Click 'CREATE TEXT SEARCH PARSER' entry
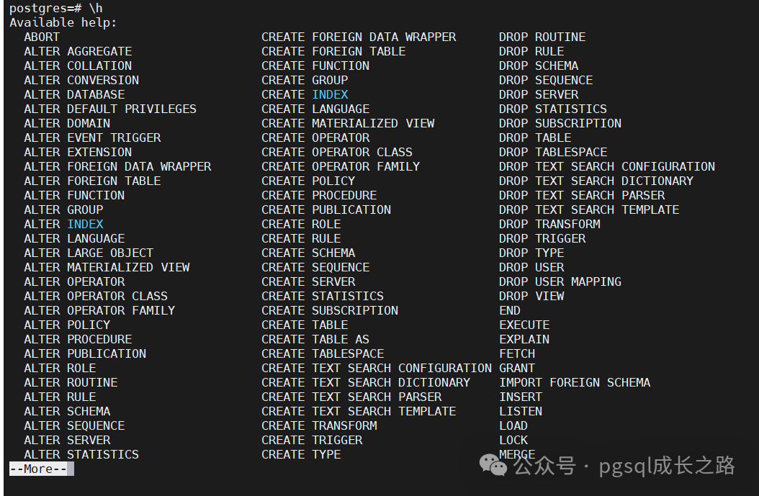The image size is (759, 496). (352, 397)
